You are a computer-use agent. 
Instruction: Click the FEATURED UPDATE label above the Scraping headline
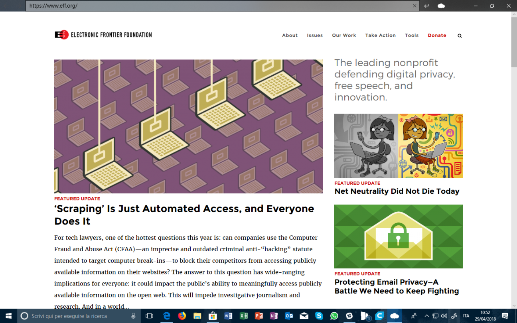click(77, 199)
